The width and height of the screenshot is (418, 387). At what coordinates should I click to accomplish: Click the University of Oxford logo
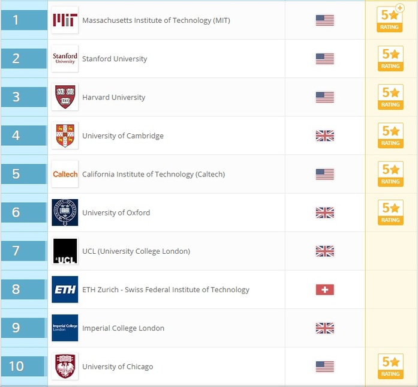point(65,212)
